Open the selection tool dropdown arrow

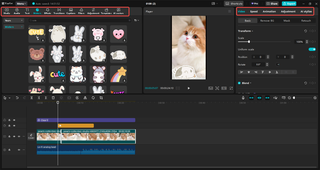[9, 98]
